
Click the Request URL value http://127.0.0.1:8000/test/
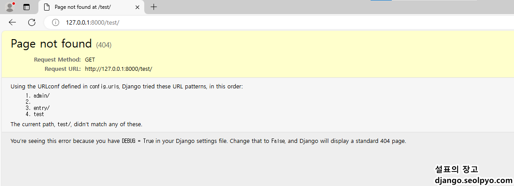coord(119,69)
